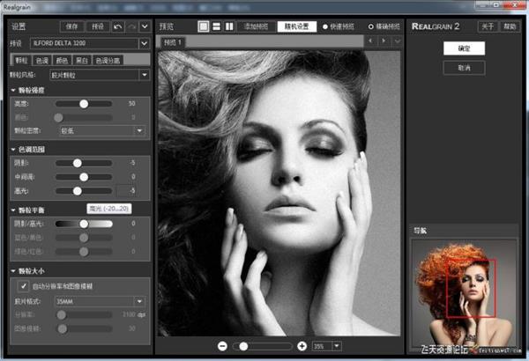Image resolution: width=529 pixels, height=361 pixels.
Task: Click the undo arrow in settings header
Action: (x=118, y=26)
